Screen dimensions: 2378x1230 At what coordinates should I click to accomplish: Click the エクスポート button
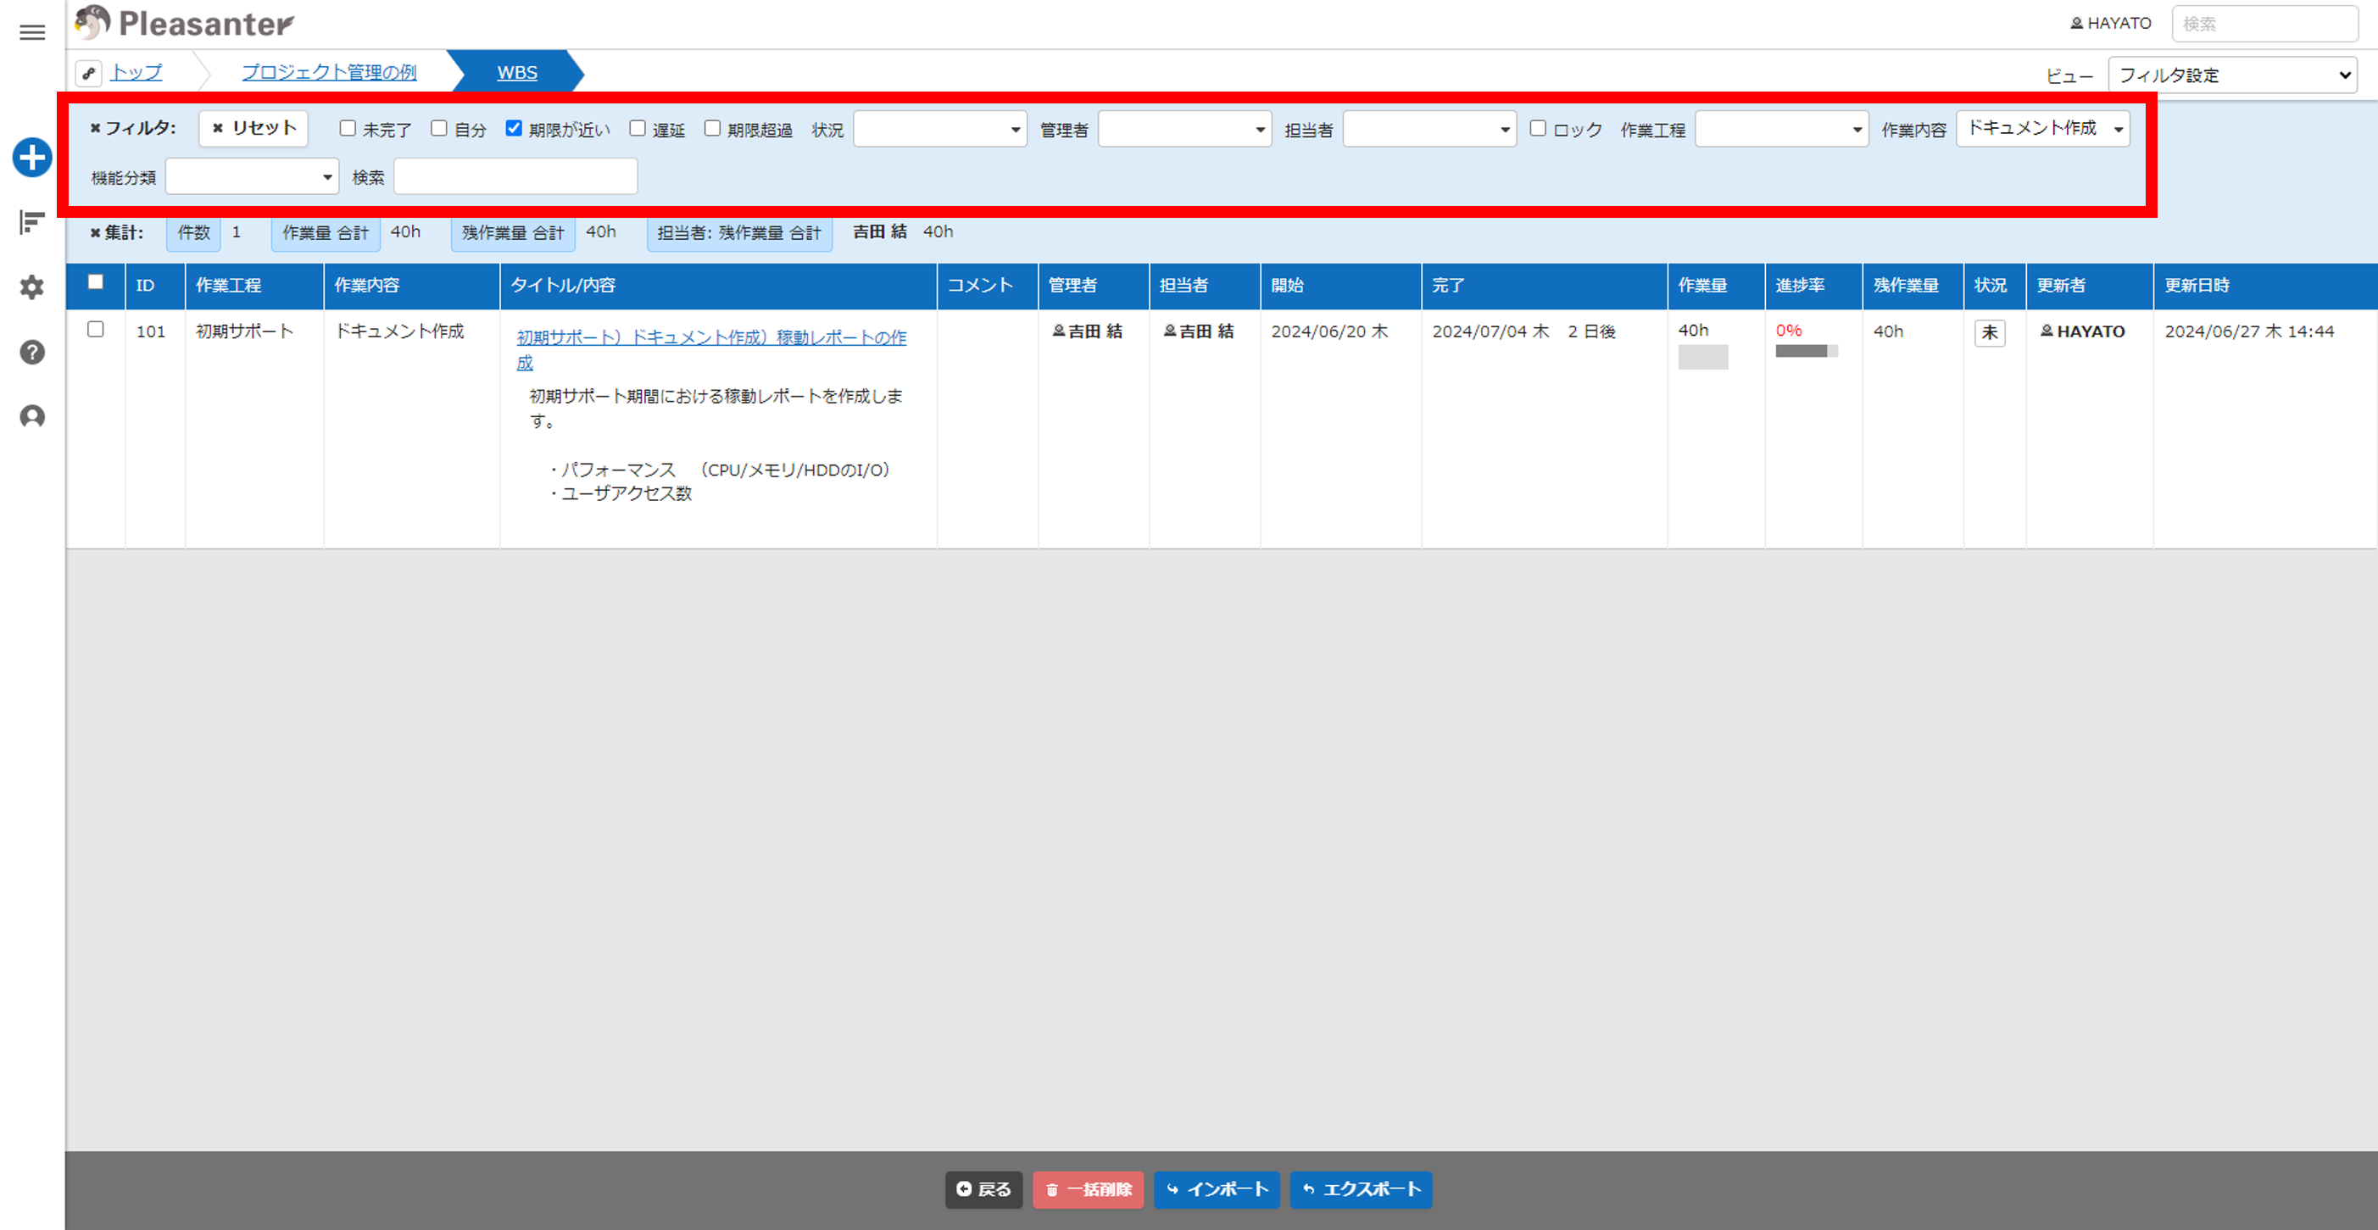[x=1361, y=1189]
